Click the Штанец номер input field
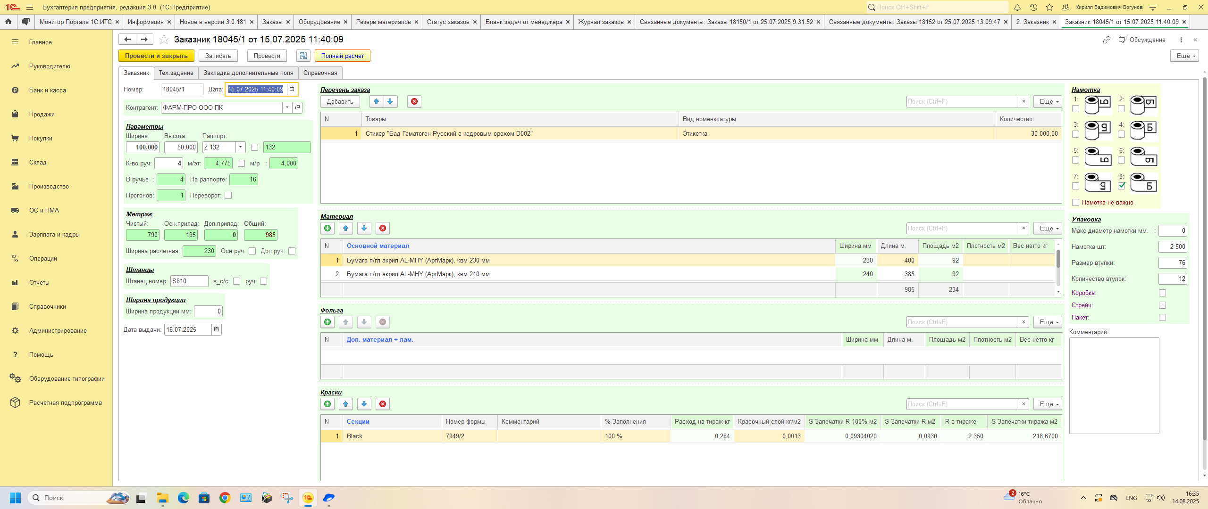The height and width of the screenshot is (509, 1208). click(x=189, y=281)
